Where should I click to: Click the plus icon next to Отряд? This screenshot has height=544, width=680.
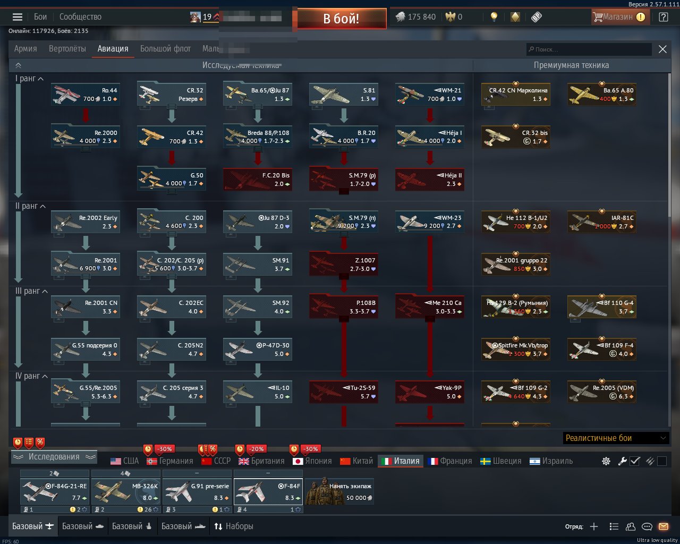594,526
